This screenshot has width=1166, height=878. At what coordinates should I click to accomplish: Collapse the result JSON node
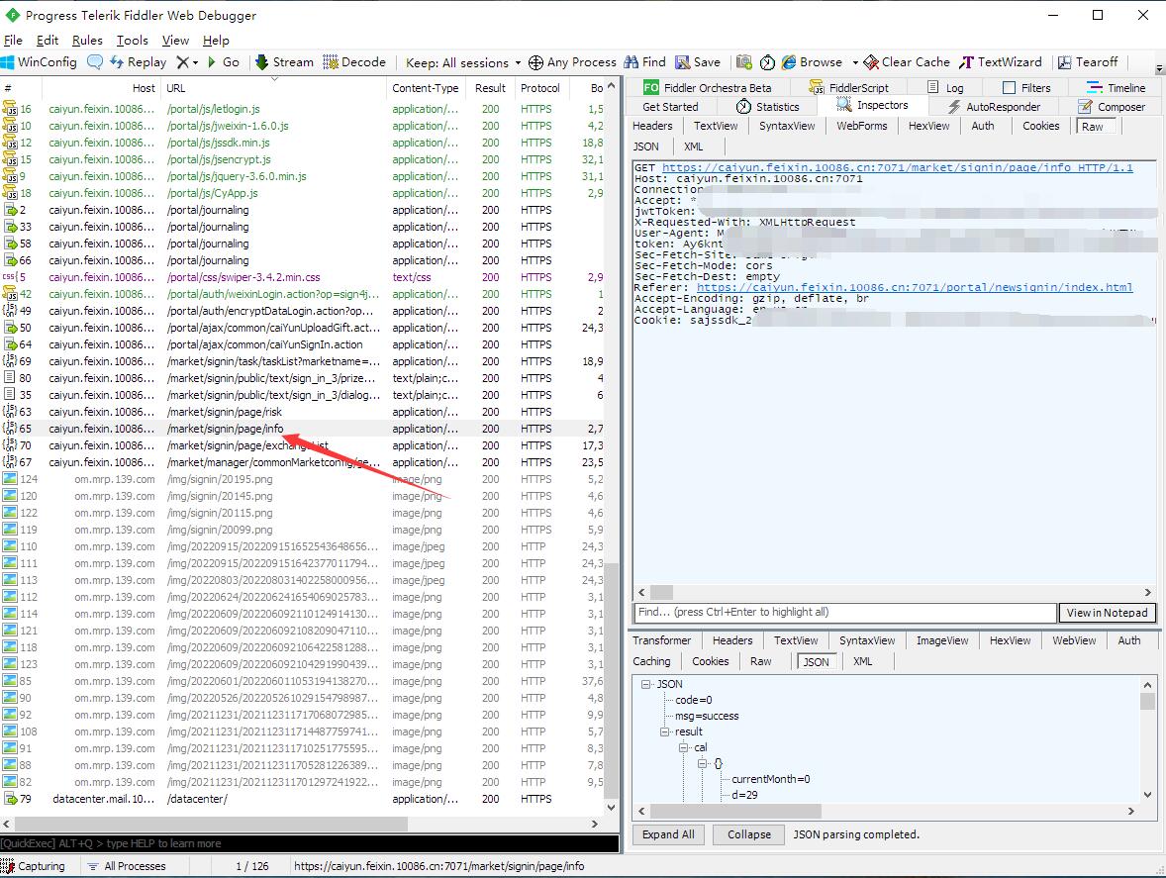point(664,732)
